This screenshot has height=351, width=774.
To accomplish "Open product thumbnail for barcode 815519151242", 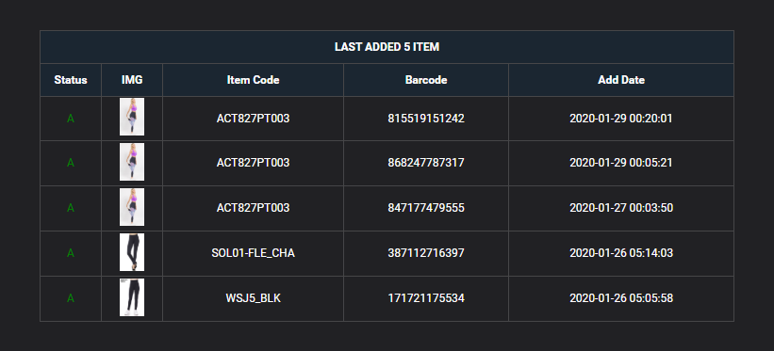I will tap(132, 117).
